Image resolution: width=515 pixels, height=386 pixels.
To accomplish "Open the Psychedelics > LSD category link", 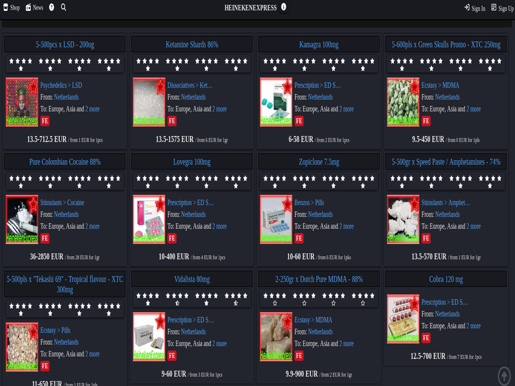I will click(61, 86).
